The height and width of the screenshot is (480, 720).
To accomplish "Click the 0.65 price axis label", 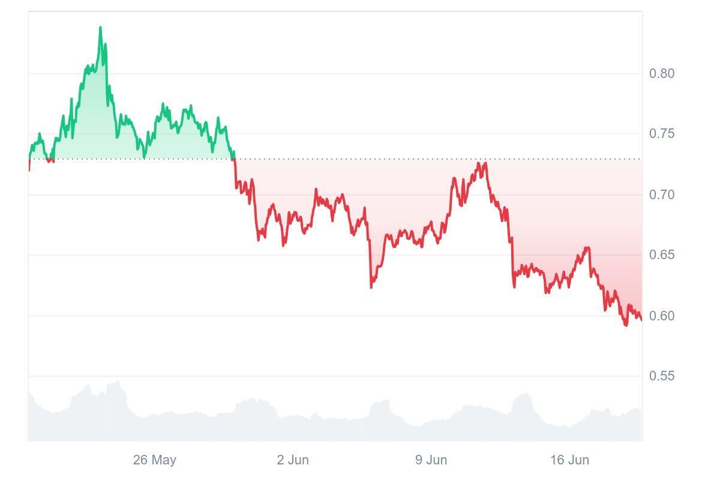I will pos(662,255).
